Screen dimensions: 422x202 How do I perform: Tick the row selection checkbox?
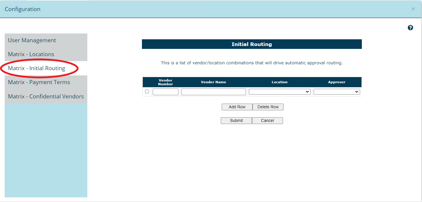147,92
